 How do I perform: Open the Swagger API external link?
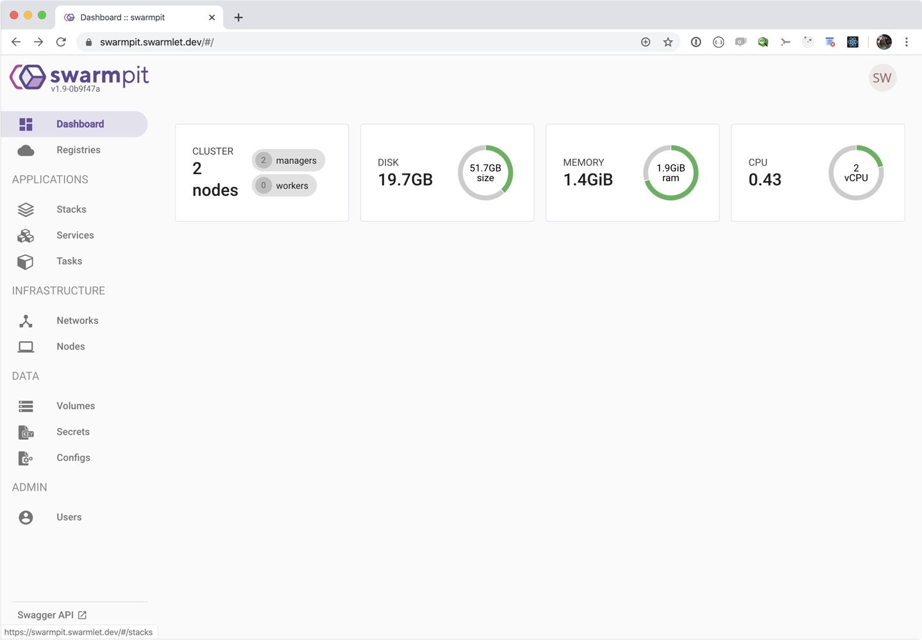point(52,615)
